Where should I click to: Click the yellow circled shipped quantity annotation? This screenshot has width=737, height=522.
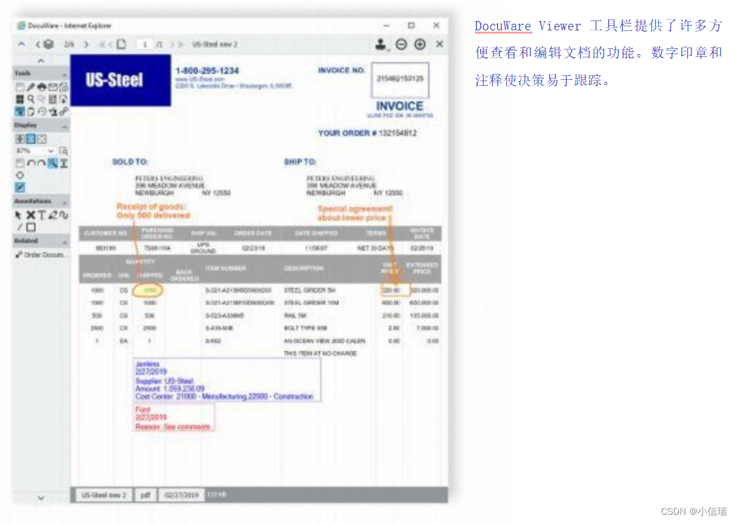pos(148,290)
